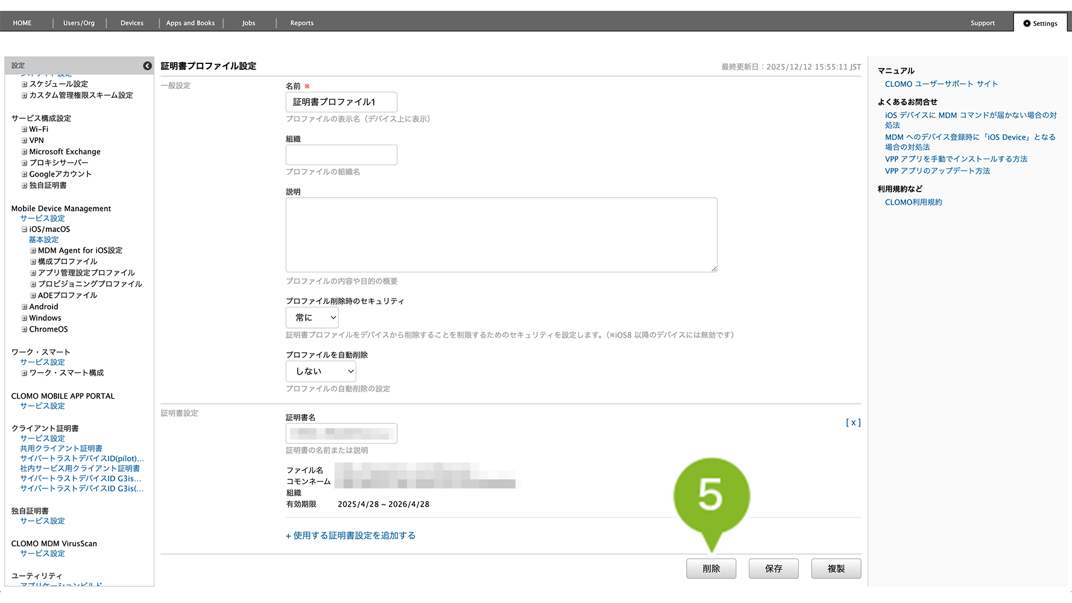The height and width of the screenshot is (603, 1072).
Task: Open プロファイルを自動削除 dropdown
Action: pyautogui.click(x=321, y=371)
